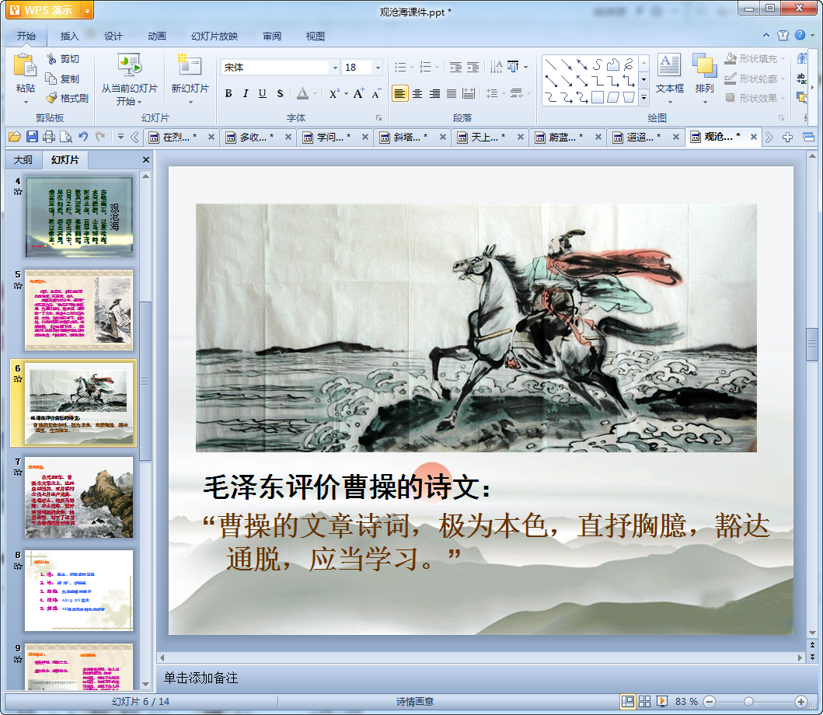The width and height of the screenshot is (823, 715).
Task: Zoom in with plus button
Action: (800, 701)
